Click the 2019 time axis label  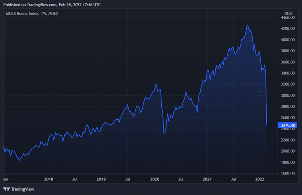(101, 179)
